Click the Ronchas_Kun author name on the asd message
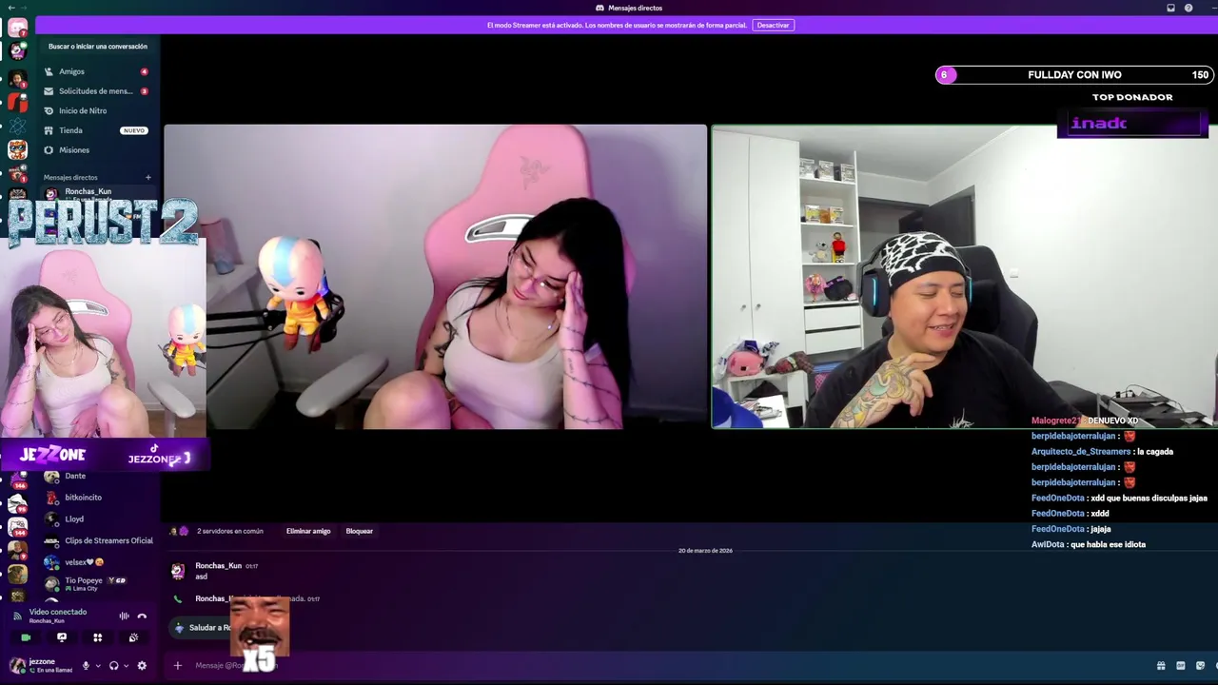Image resolution: width=1218 pixels, height=685 pixels. tap(218, 565)
